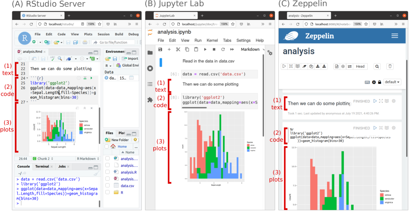Check the box beside the R folder
Viewport: 410px width, 212px height.
click(x=107, y=193)
